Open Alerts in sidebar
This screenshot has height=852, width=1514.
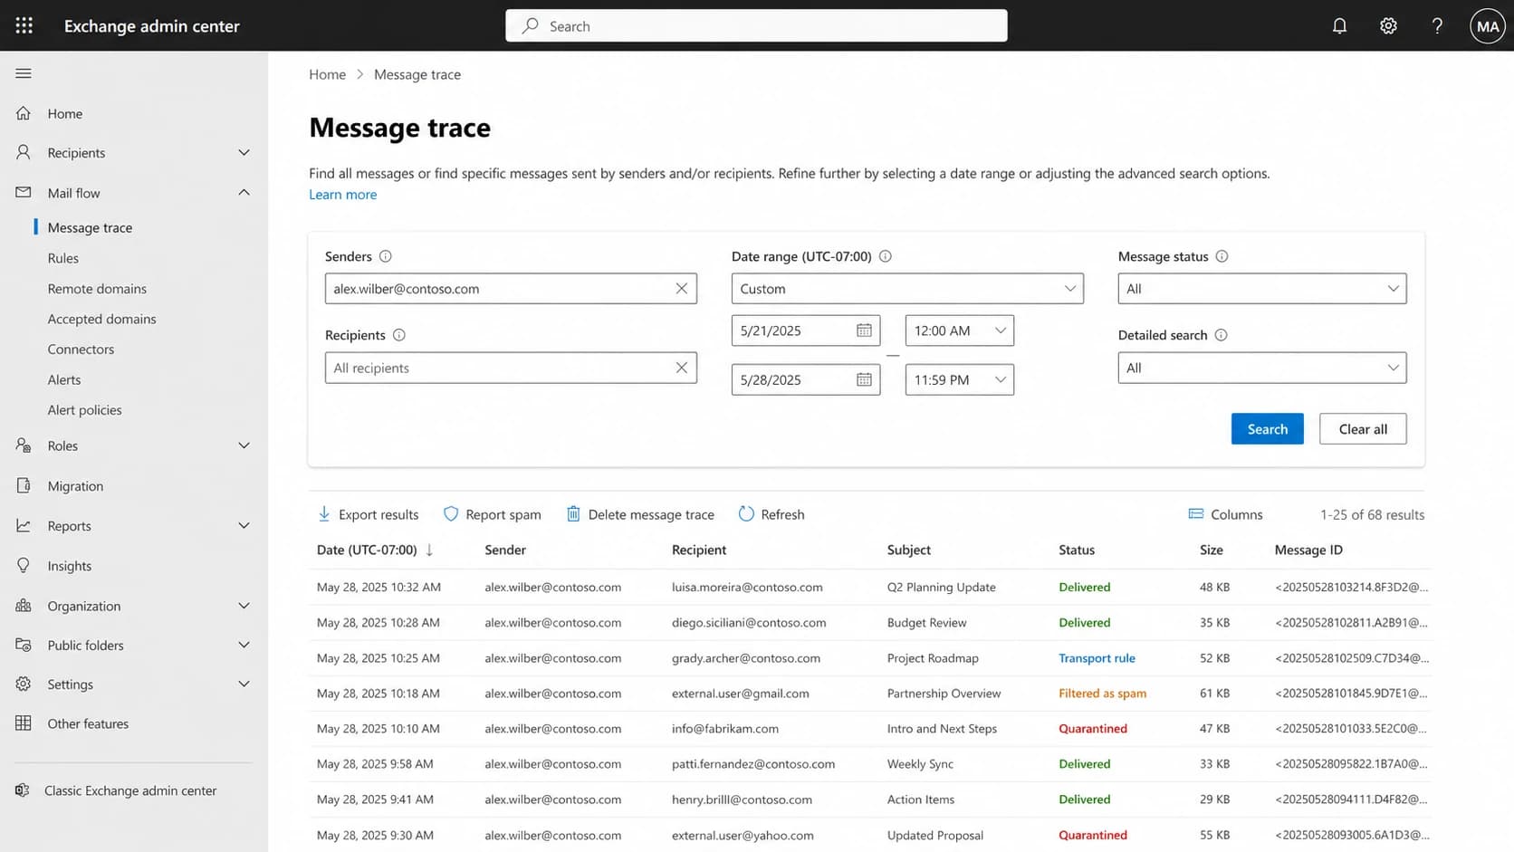[64, 379]
